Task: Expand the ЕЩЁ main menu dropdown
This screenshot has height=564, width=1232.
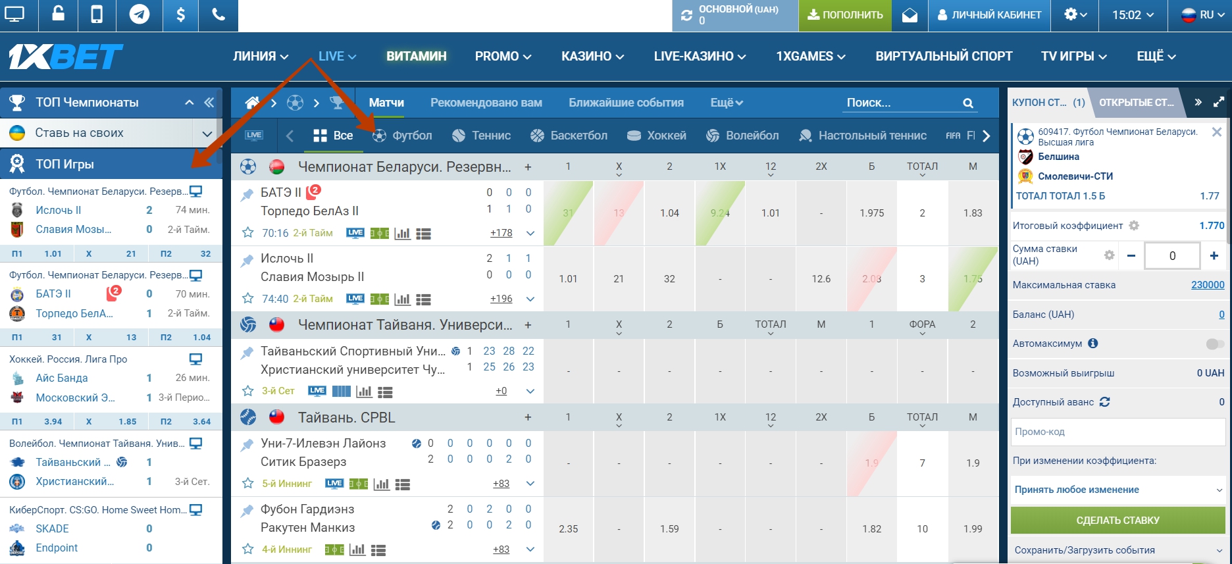Action: (1156, 57)
